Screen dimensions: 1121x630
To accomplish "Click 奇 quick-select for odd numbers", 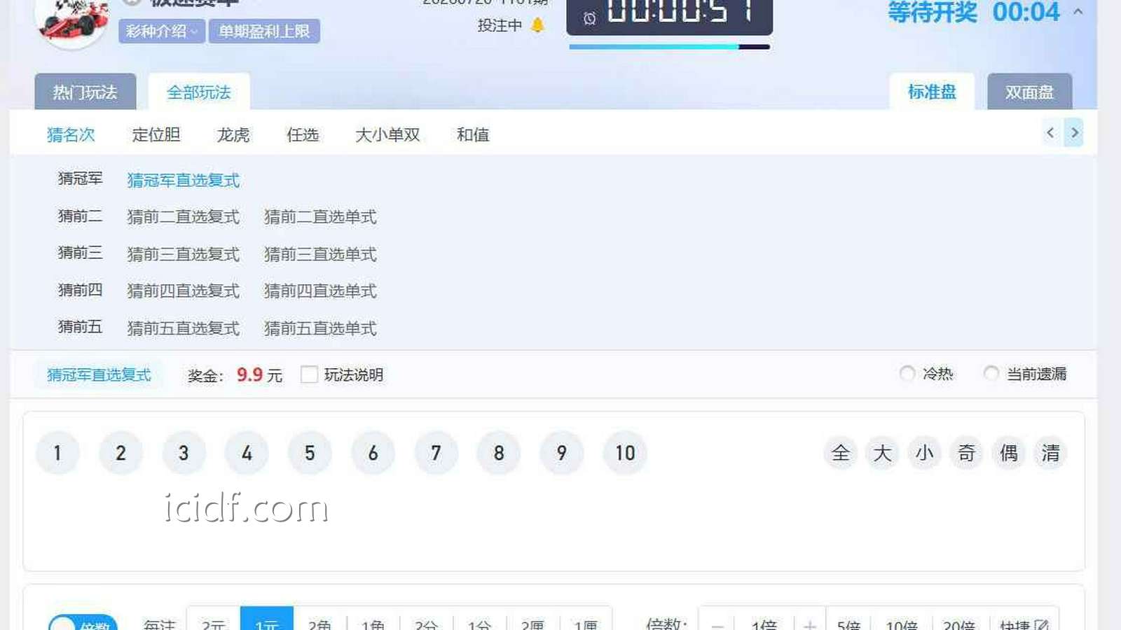I will pyautogui.click(x=967, y=453).
